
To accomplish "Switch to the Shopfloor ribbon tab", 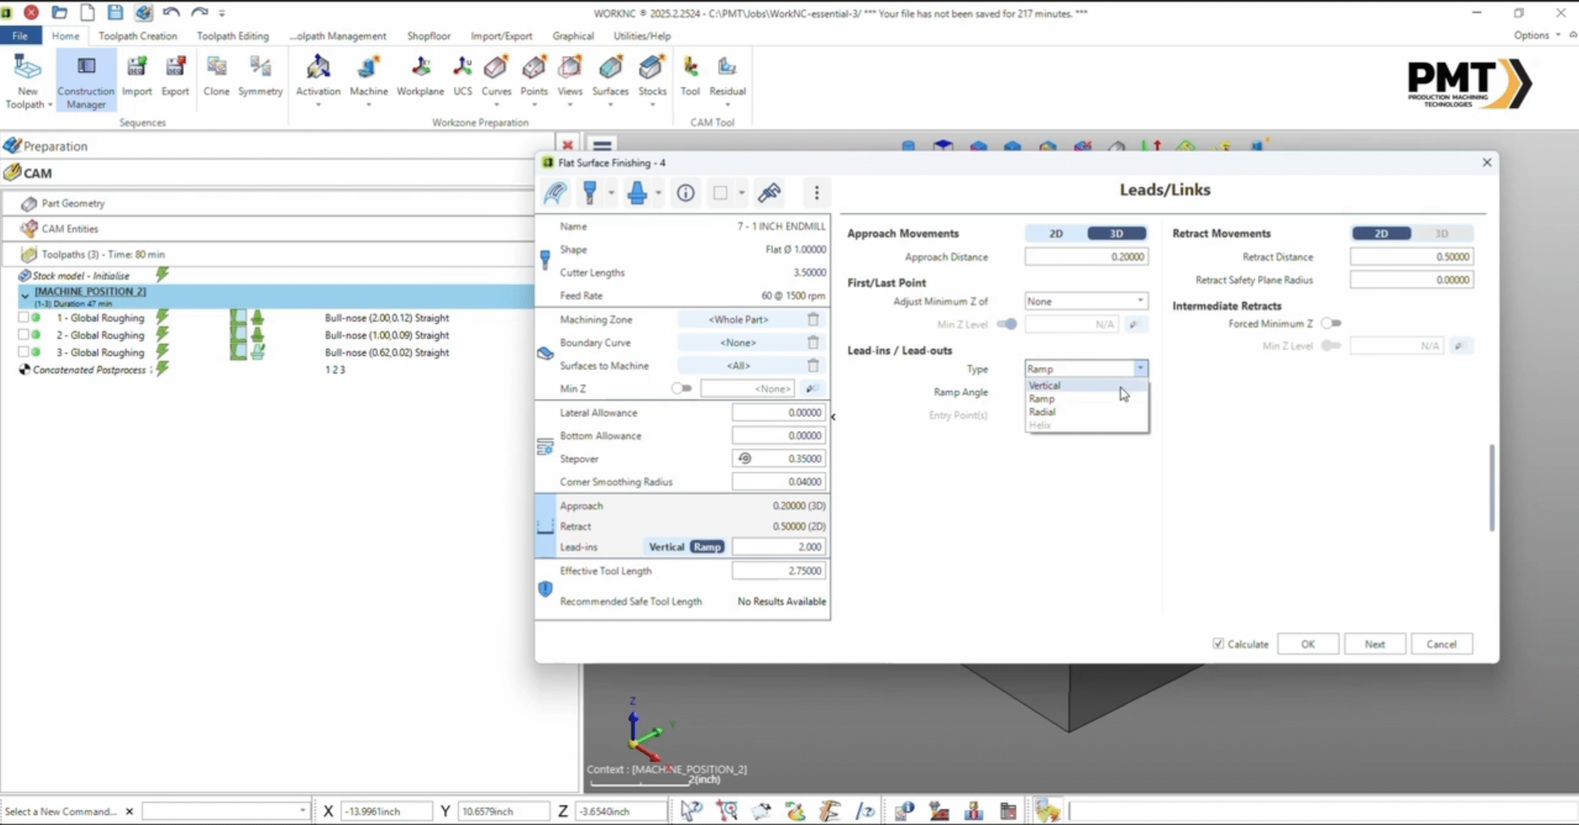I will pyautogui.click(x=429, y=36).
